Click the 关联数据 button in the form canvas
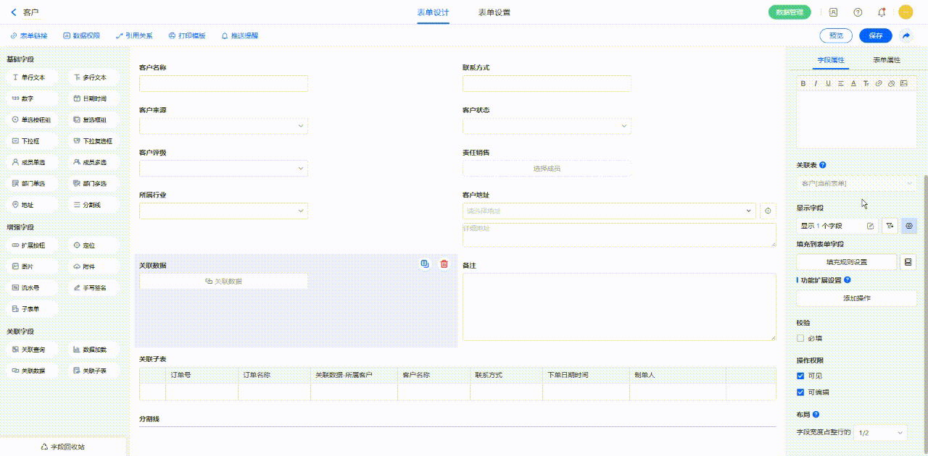Viewport: 928px width, 456px height. [x=223, y=281]
